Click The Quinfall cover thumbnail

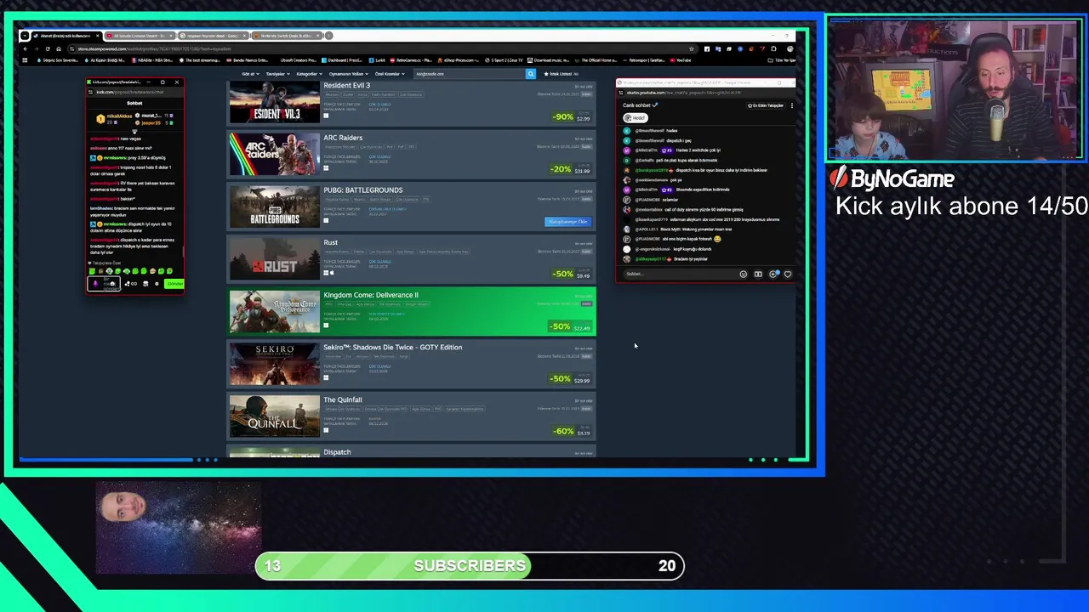[x=274, y=416]
